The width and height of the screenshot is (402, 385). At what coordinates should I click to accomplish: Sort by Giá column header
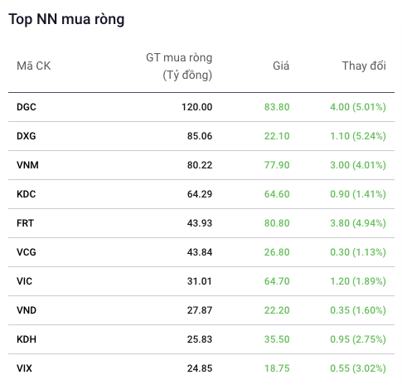pyautogui.click(x=281, y=66)
